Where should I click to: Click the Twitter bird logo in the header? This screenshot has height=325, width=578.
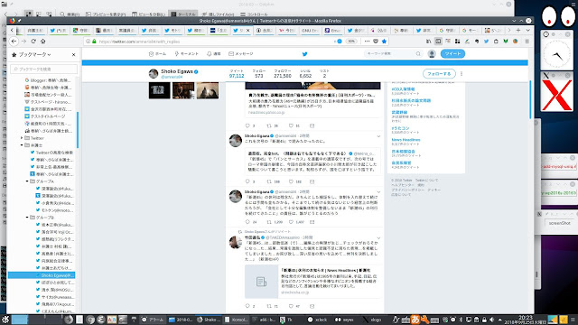(304, 54)
